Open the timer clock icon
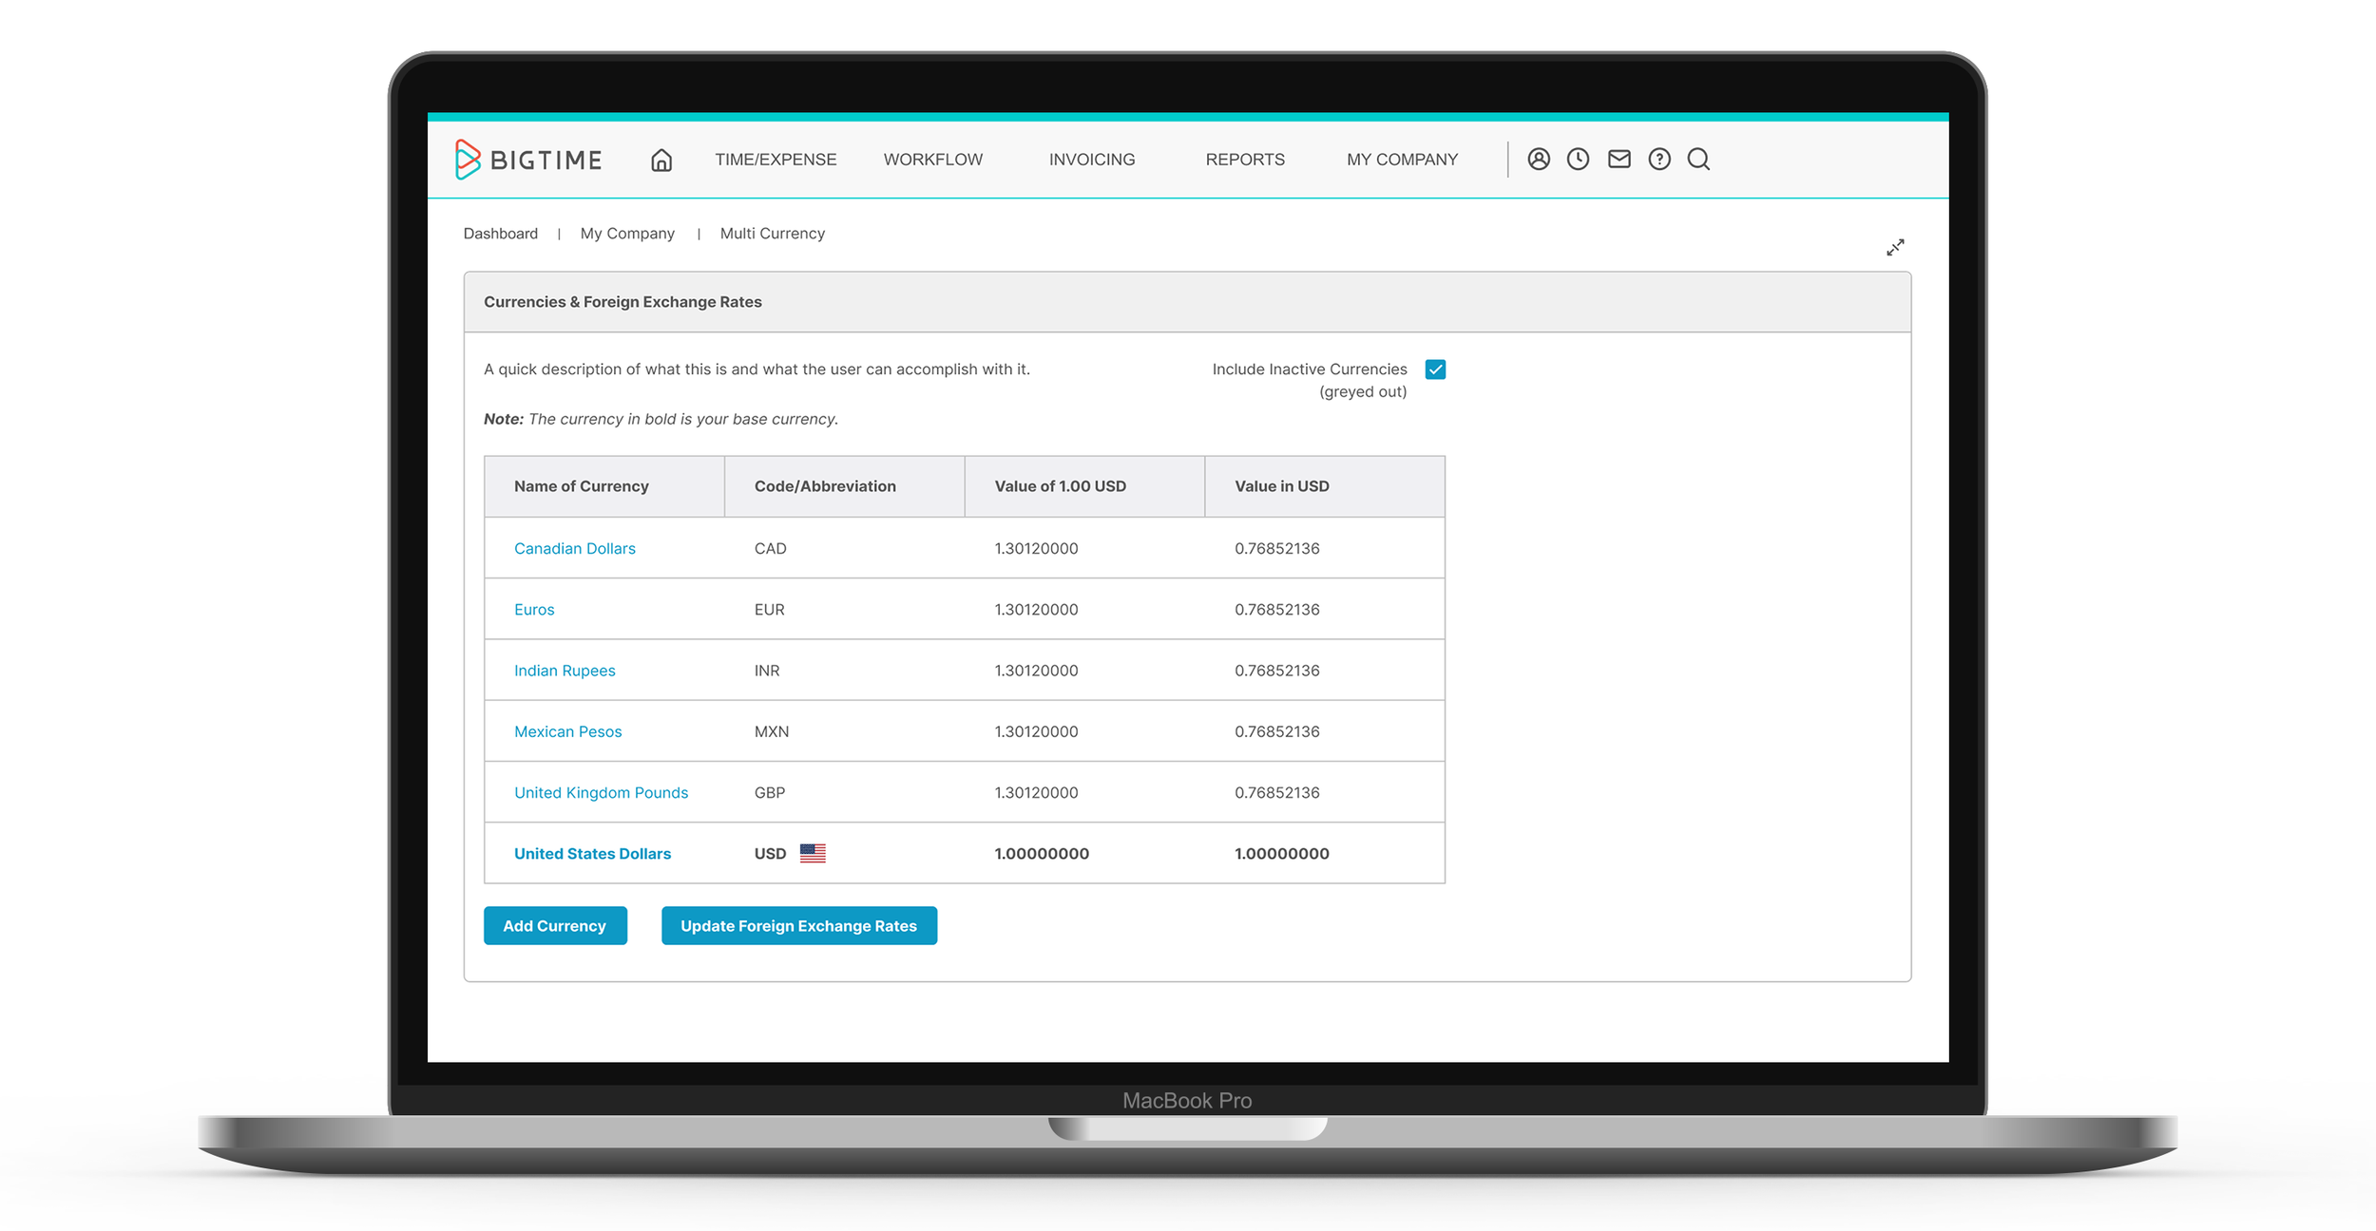Viewport: 2376px width, 1231px height. point(1578,160)
